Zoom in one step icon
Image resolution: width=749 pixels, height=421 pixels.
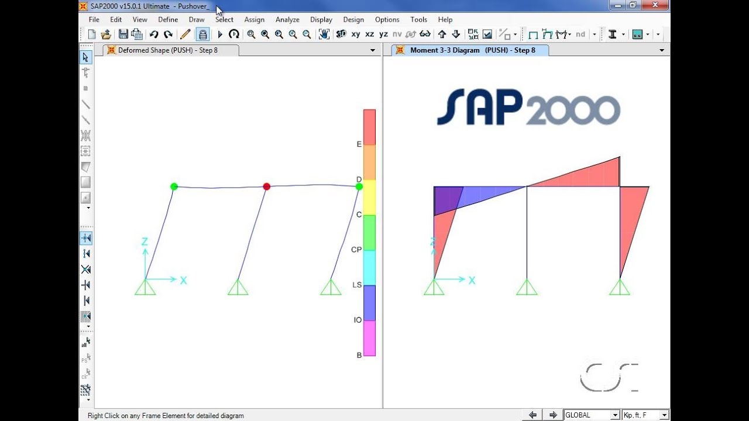point(293,34)
